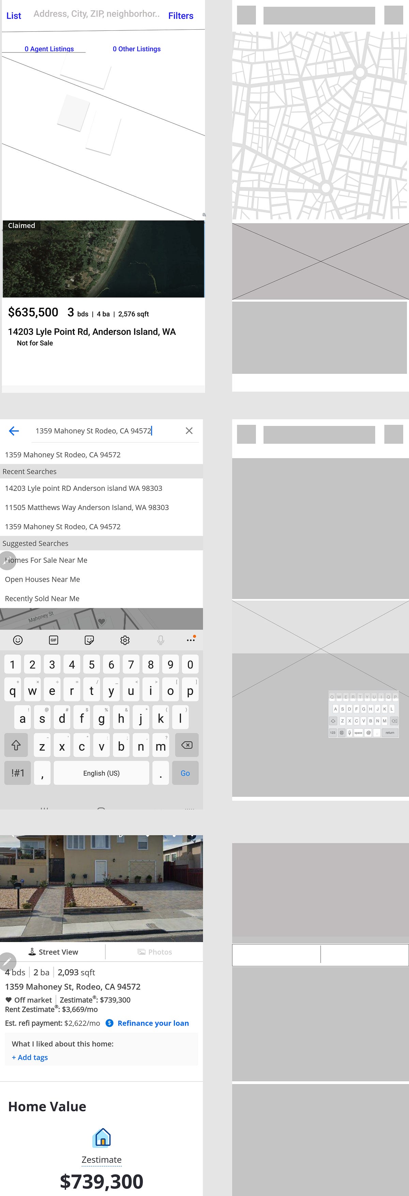
Task: Click the $739,300 Zestimate value
Action: tap(102, 1182)
